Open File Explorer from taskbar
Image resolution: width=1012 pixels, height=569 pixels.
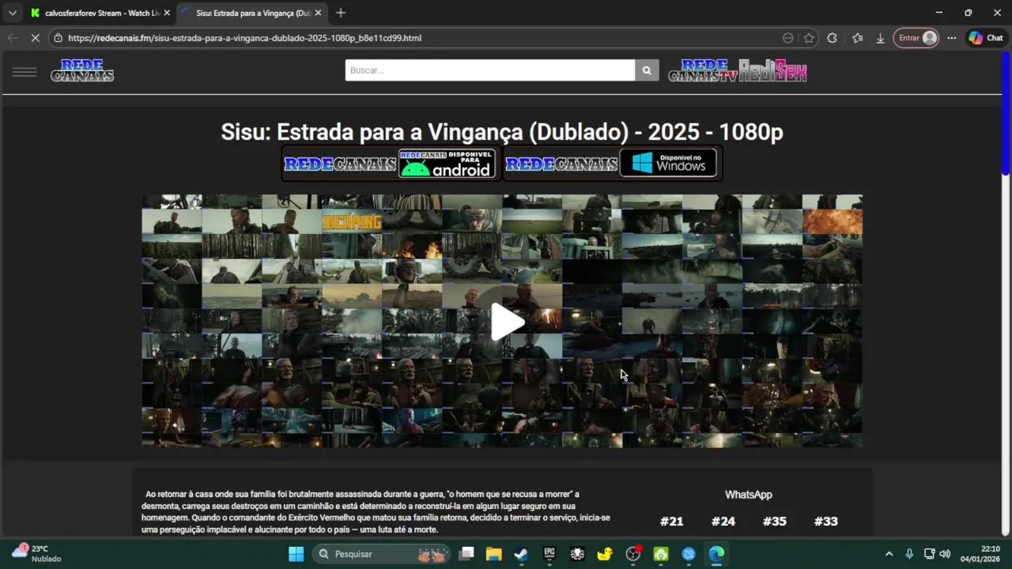pos(493,554)
